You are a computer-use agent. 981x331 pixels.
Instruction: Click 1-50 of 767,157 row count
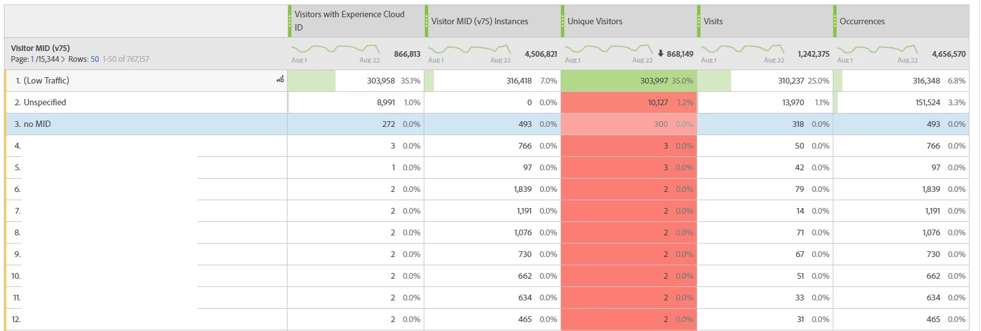click(x=126, y=59)
